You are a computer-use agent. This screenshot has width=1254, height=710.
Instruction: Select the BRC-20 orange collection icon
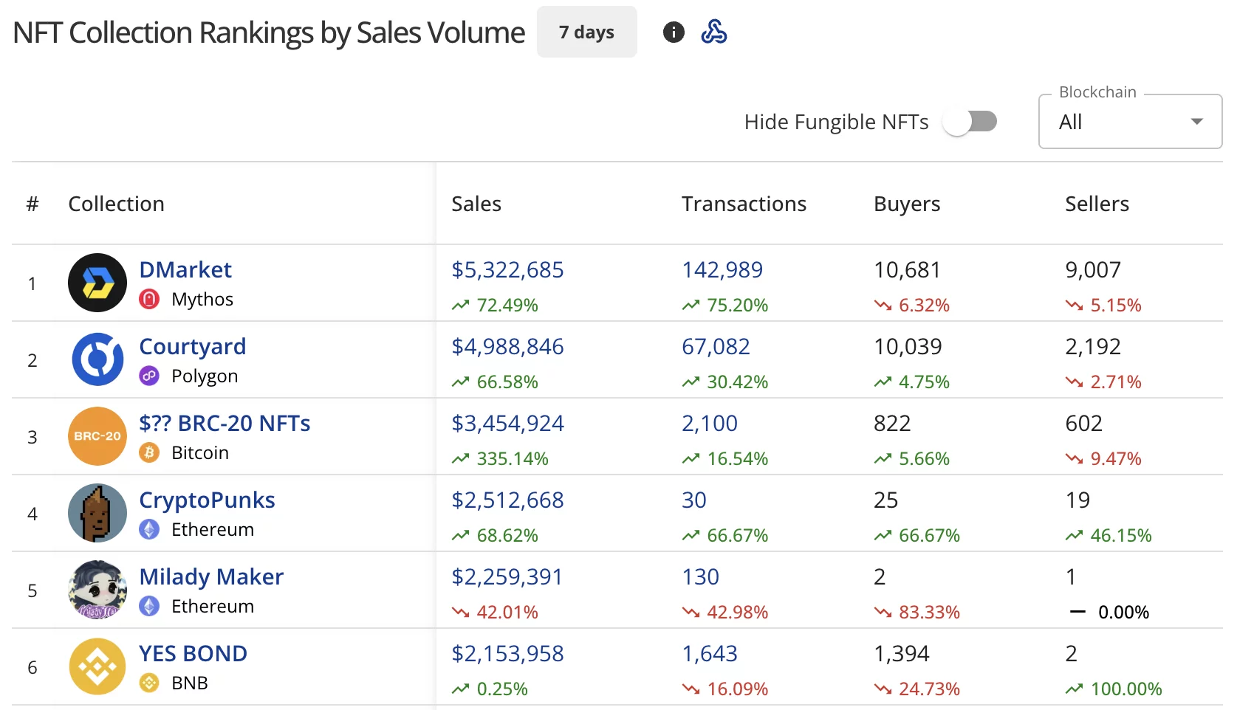pos(97,436)
